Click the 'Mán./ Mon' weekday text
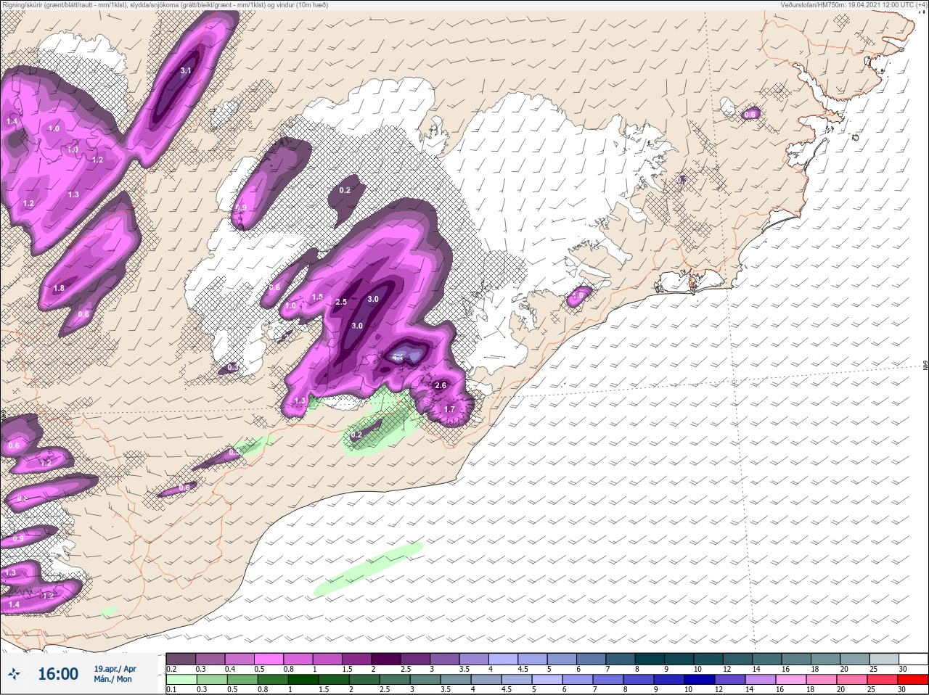The width and height of the screenshot is (929, 695). point(112,680)
